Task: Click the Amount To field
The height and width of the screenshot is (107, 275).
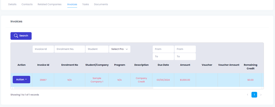Action: [185, 56]
